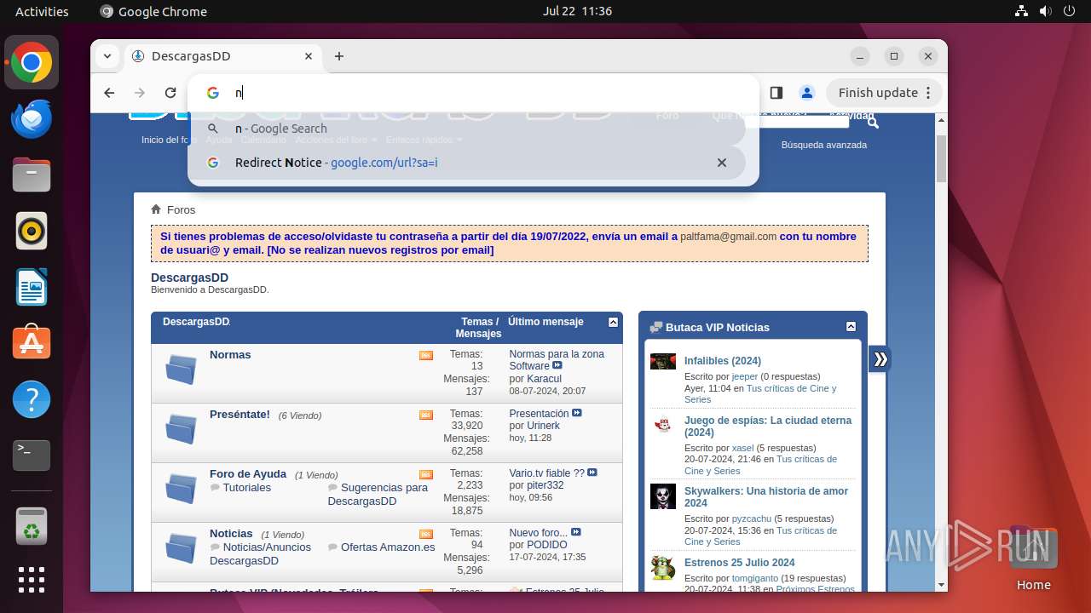
Task: Remove the Redirect Notice suggestion
Action: [x=722, y=163]
